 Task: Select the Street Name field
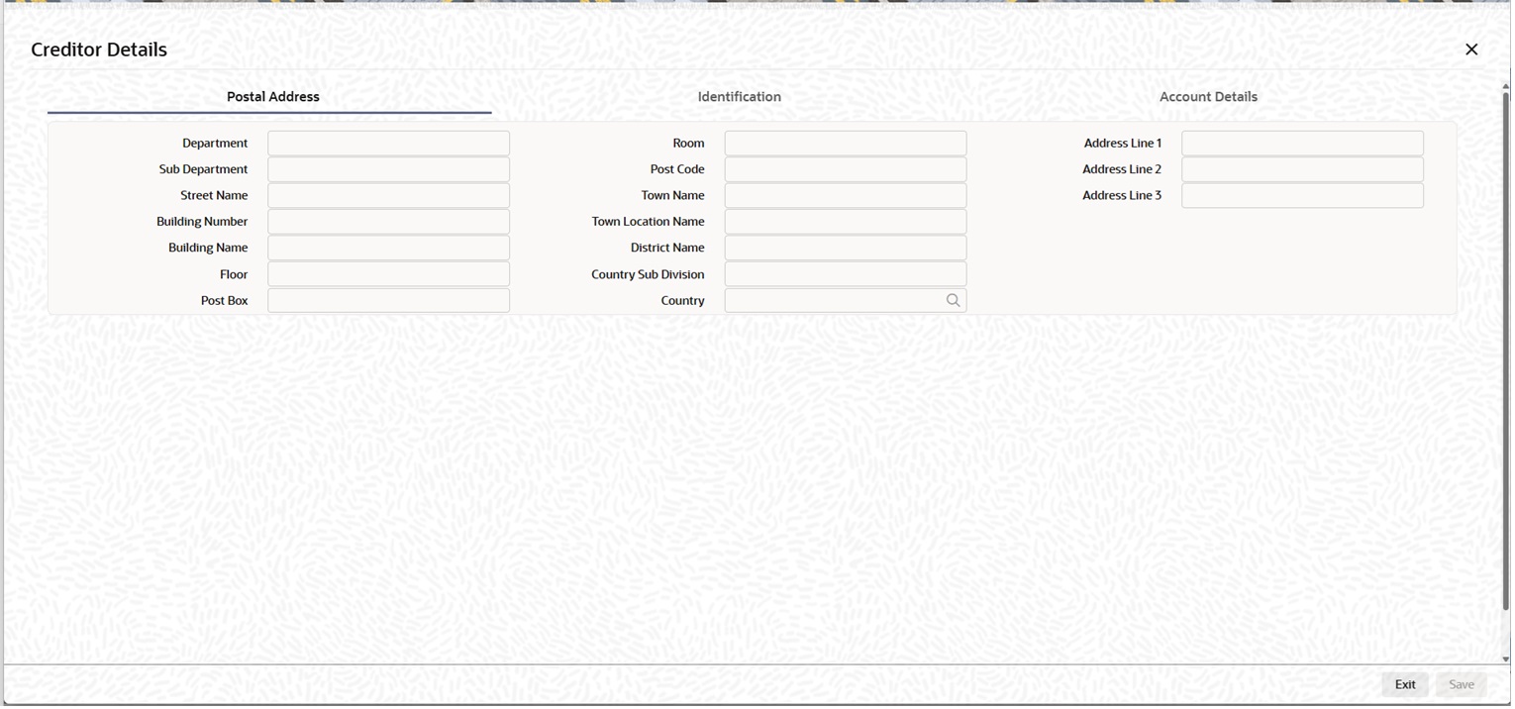389,196
